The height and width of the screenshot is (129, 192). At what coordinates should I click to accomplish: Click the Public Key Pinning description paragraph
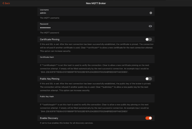[x=95, y=87]
